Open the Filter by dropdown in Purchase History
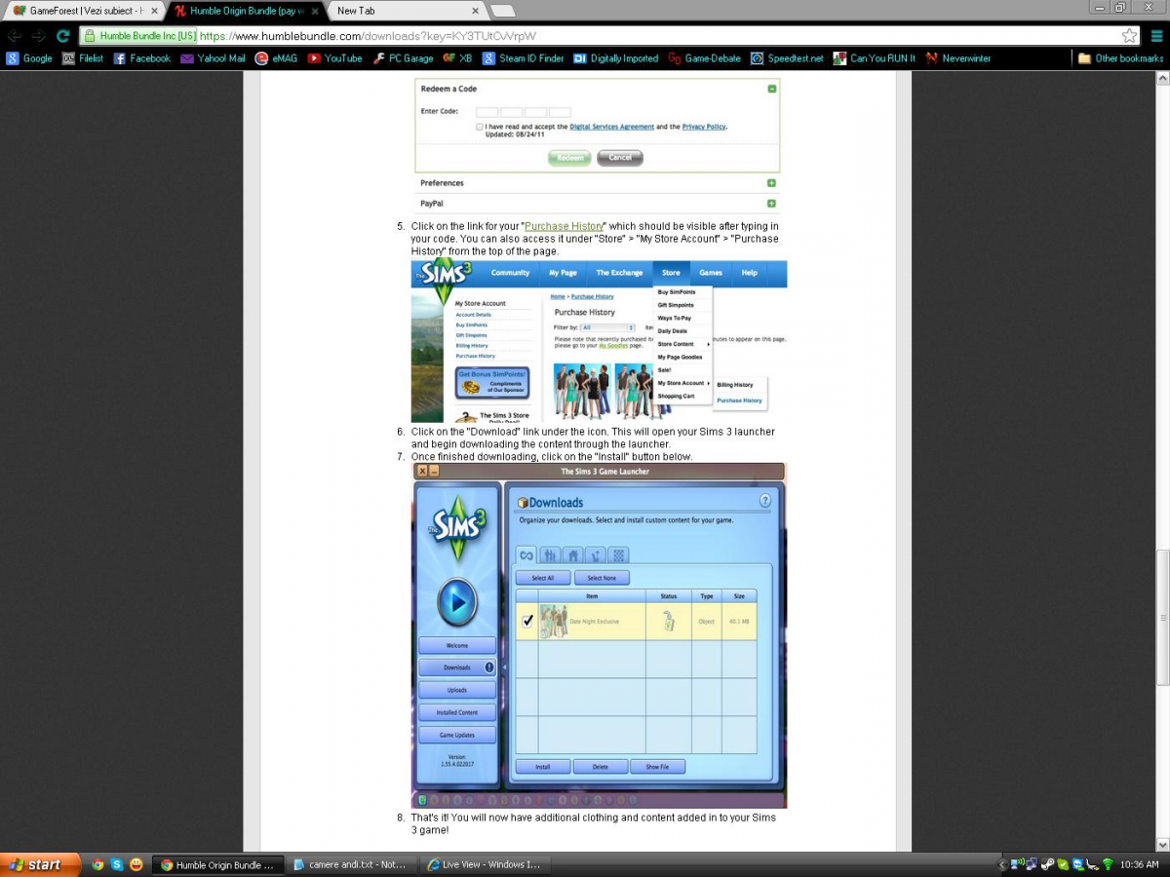Screen dimensions: 1170x877 click(607, 327)
